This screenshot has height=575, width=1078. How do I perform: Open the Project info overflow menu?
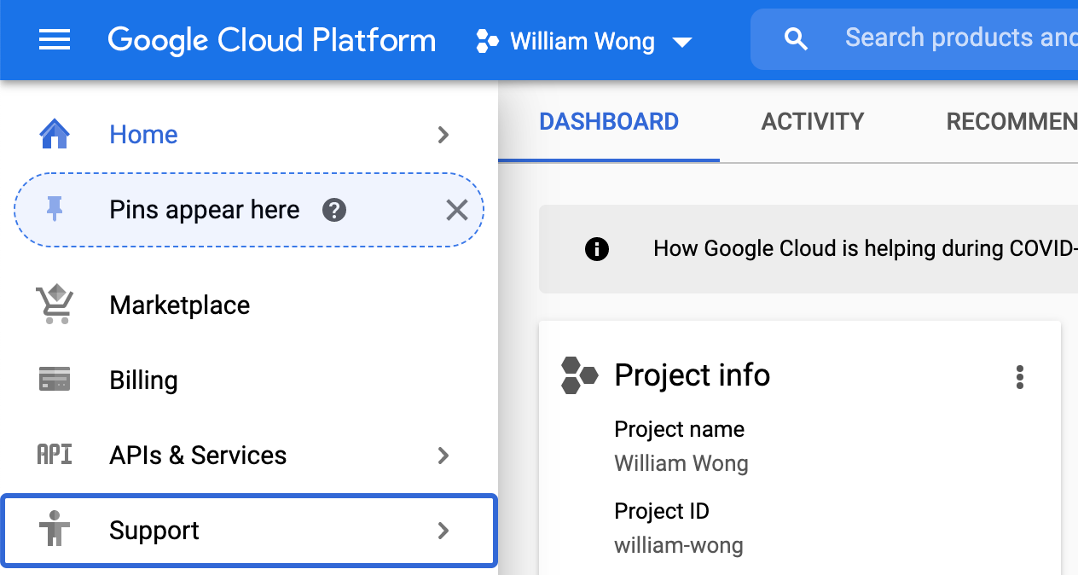click(x=1020, y=376)
